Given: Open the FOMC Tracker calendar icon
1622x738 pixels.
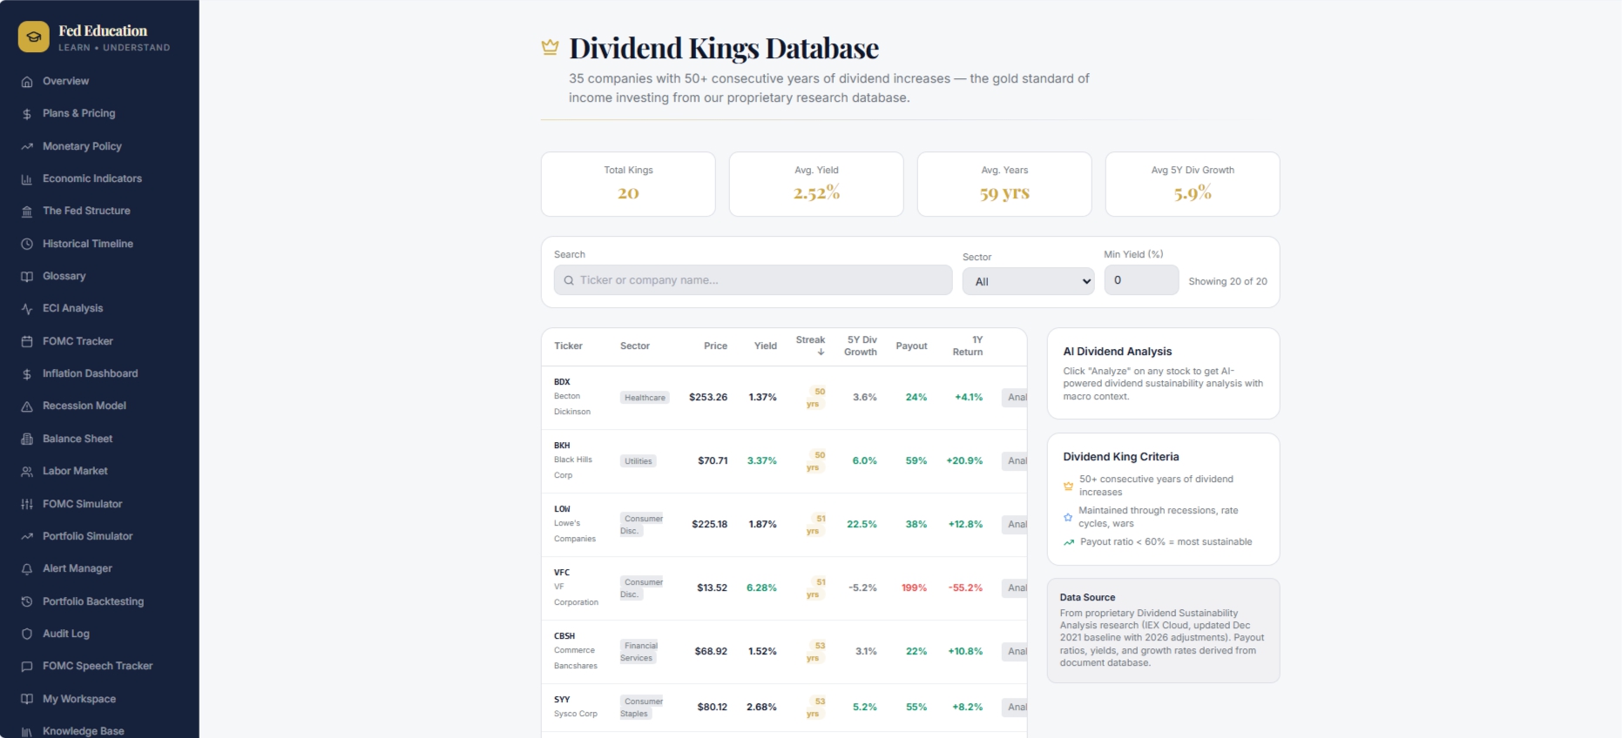Looking at the screenshot, I should pyautogui.click(x=27, y=341).
